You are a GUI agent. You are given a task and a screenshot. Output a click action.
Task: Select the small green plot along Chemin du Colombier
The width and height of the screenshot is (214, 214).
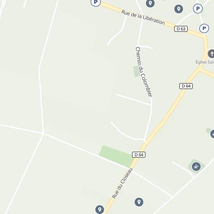[x=137, y=71]
